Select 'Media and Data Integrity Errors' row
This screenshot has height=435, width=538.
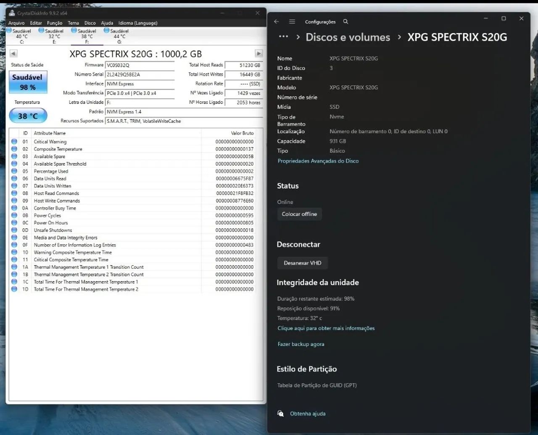(x=132, y=237)
